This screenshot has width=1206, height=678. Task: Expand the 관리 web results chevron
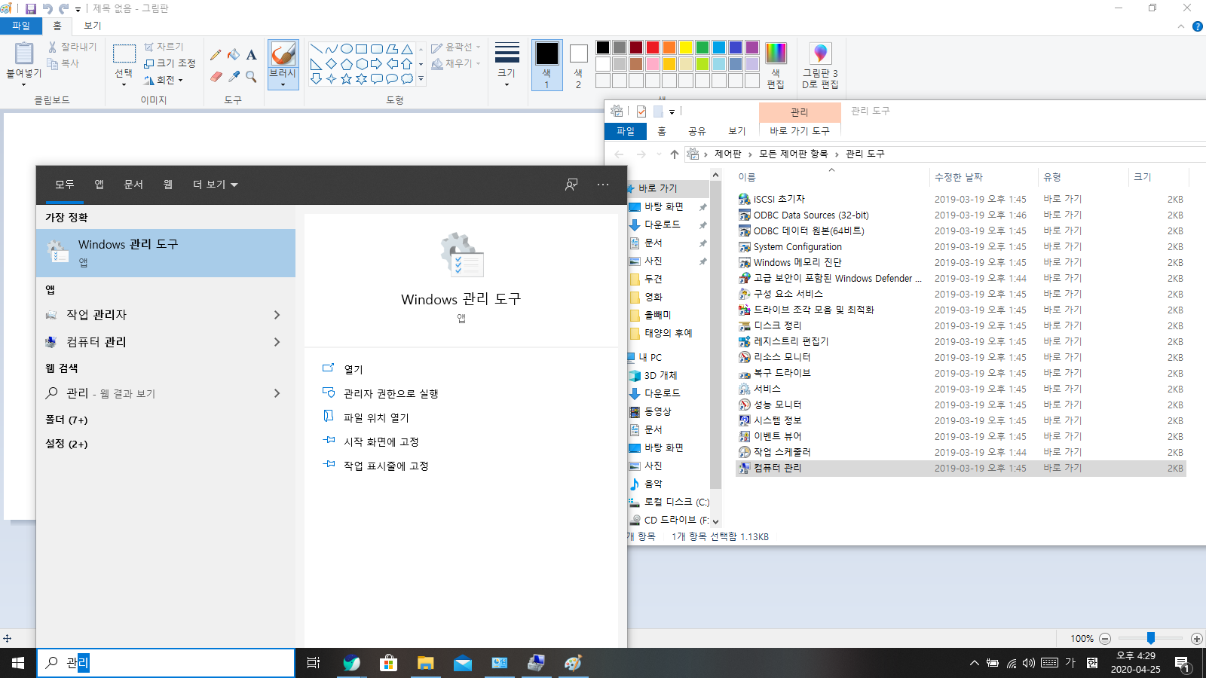[277, 393]
